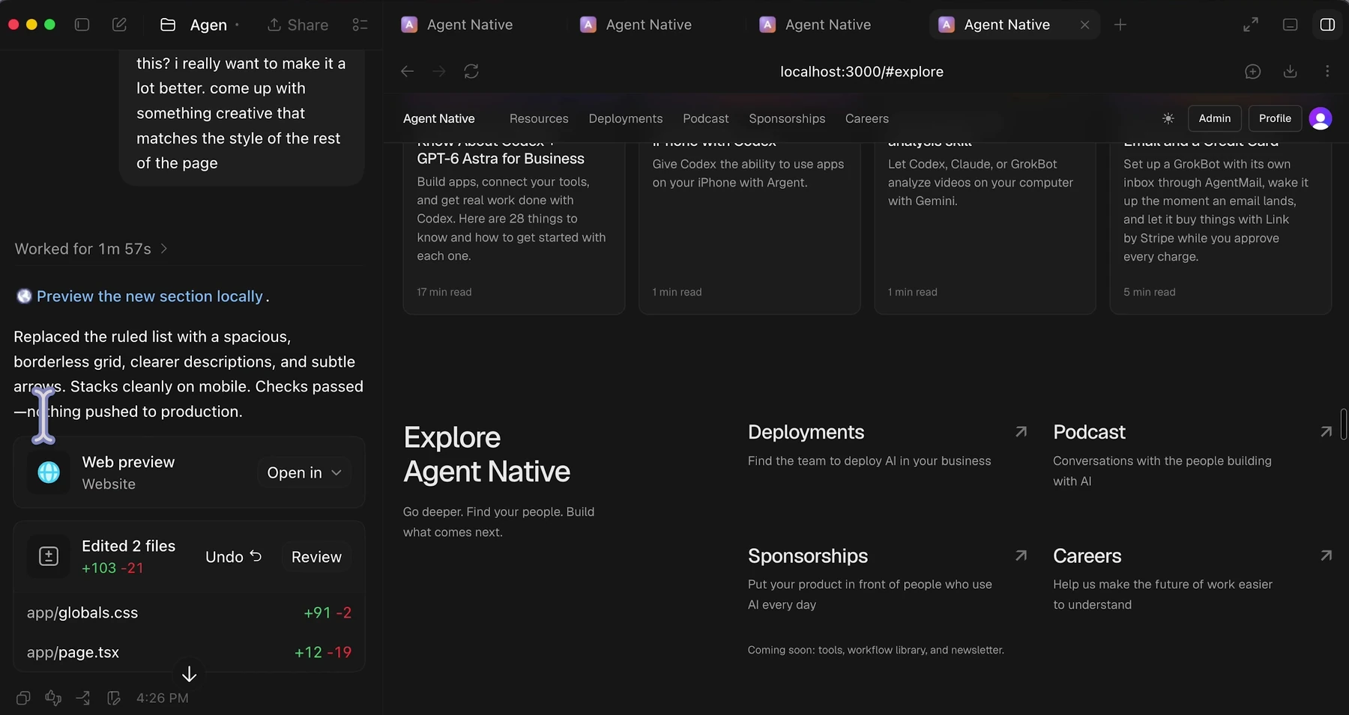Expand the preview to fullscreen
Screen dimensions: 1349x715
pos(1251,25)
